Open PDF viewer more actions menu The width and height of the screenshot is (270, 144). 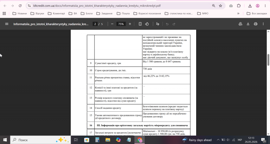[x=263, y=24]
